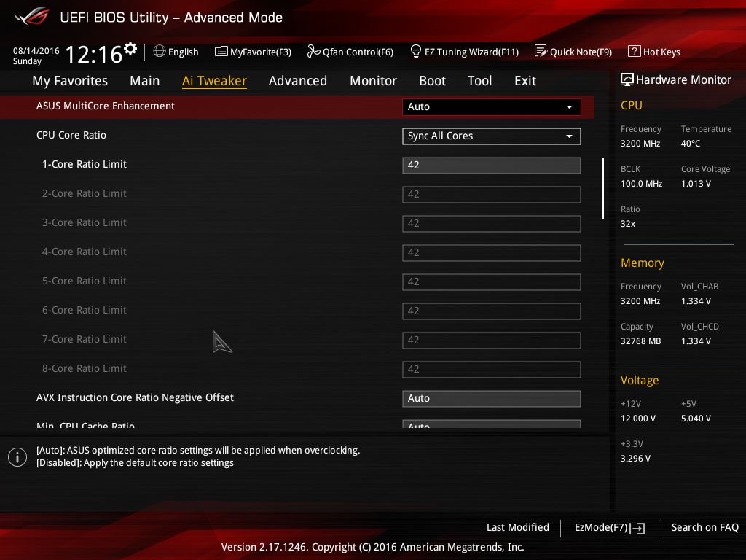Viewport: 746px width, 560px height.
Task: Click the MyFavorite list icon
Action: (221, 52)
